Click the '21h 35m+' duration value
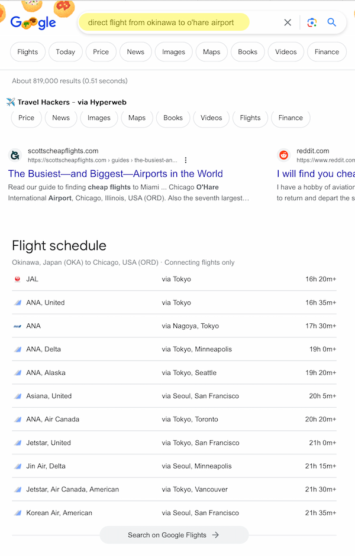 [321, 513]
